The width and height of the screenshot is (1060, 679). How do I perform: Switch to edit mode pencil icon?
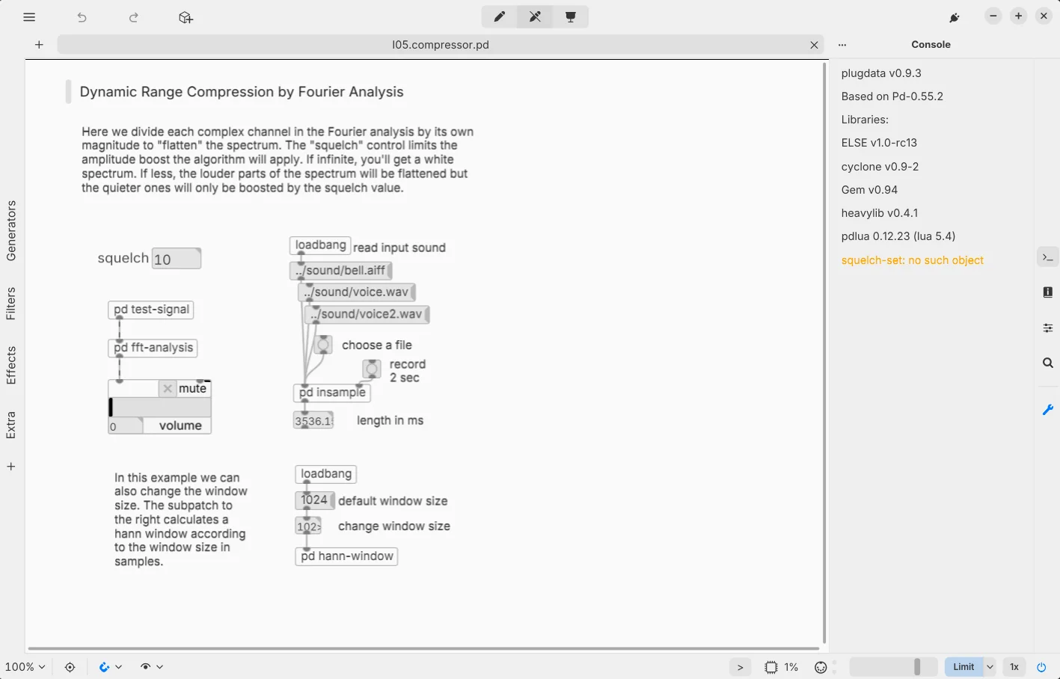499,16
